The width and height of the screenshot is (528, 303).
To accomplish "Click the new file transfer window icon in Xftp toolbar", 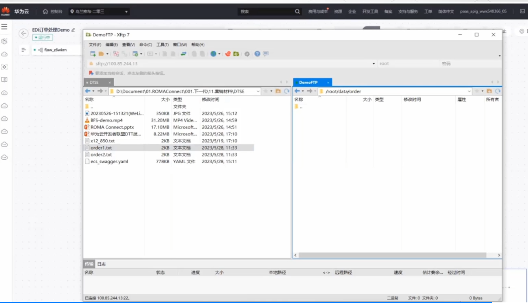I will (135, 54).
